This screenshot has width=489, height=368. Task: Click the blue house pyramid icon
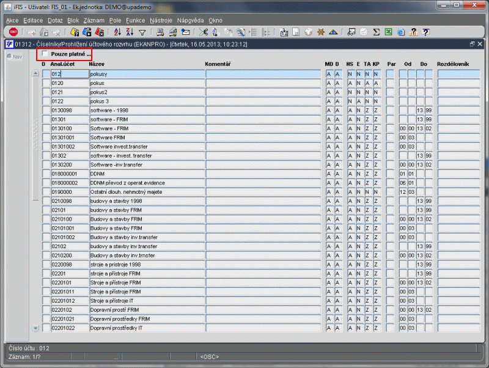click(333, 32)
